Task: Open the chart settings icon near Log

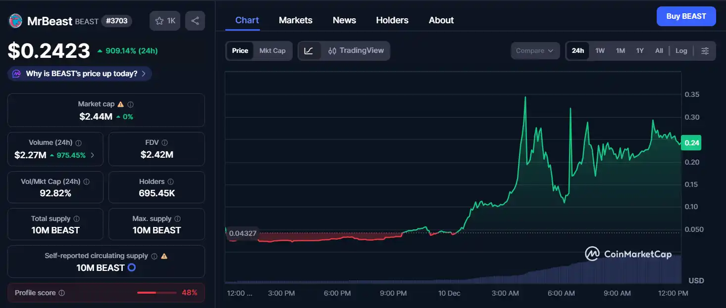Action: point(705,50)
